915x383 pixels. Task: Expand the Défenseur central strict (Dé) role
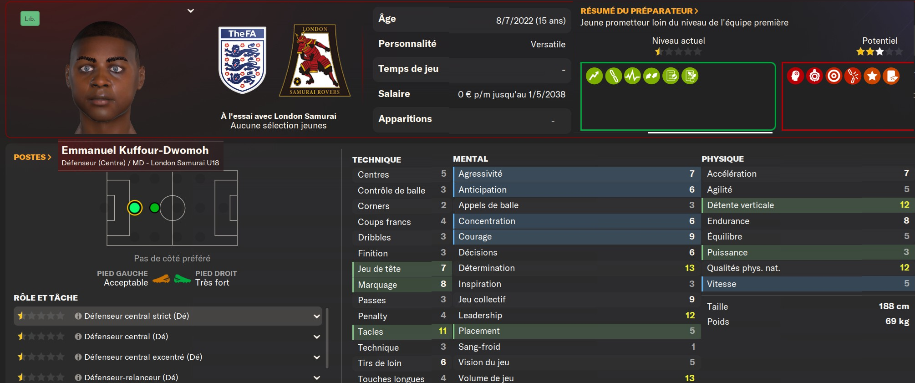pos(317,316)
